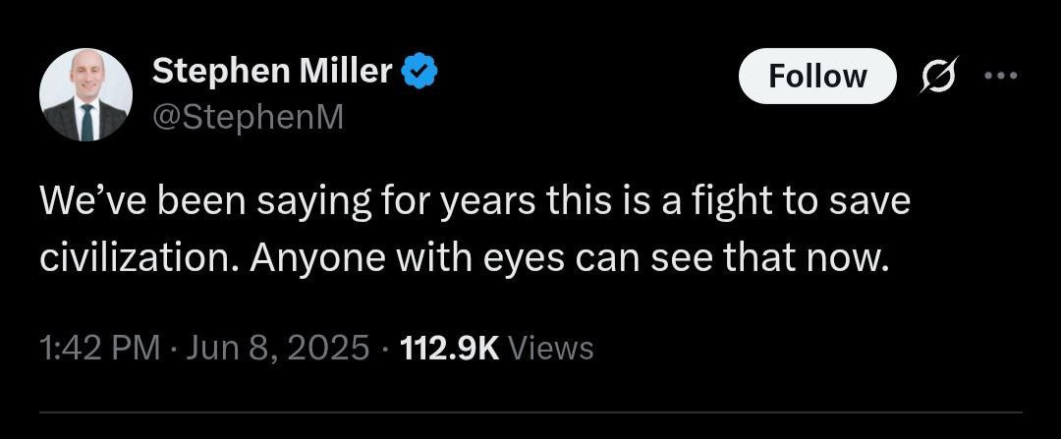Click the Grok slashed-circle icon
Viewport: 1061px width, 439px height.
(937, 77)
